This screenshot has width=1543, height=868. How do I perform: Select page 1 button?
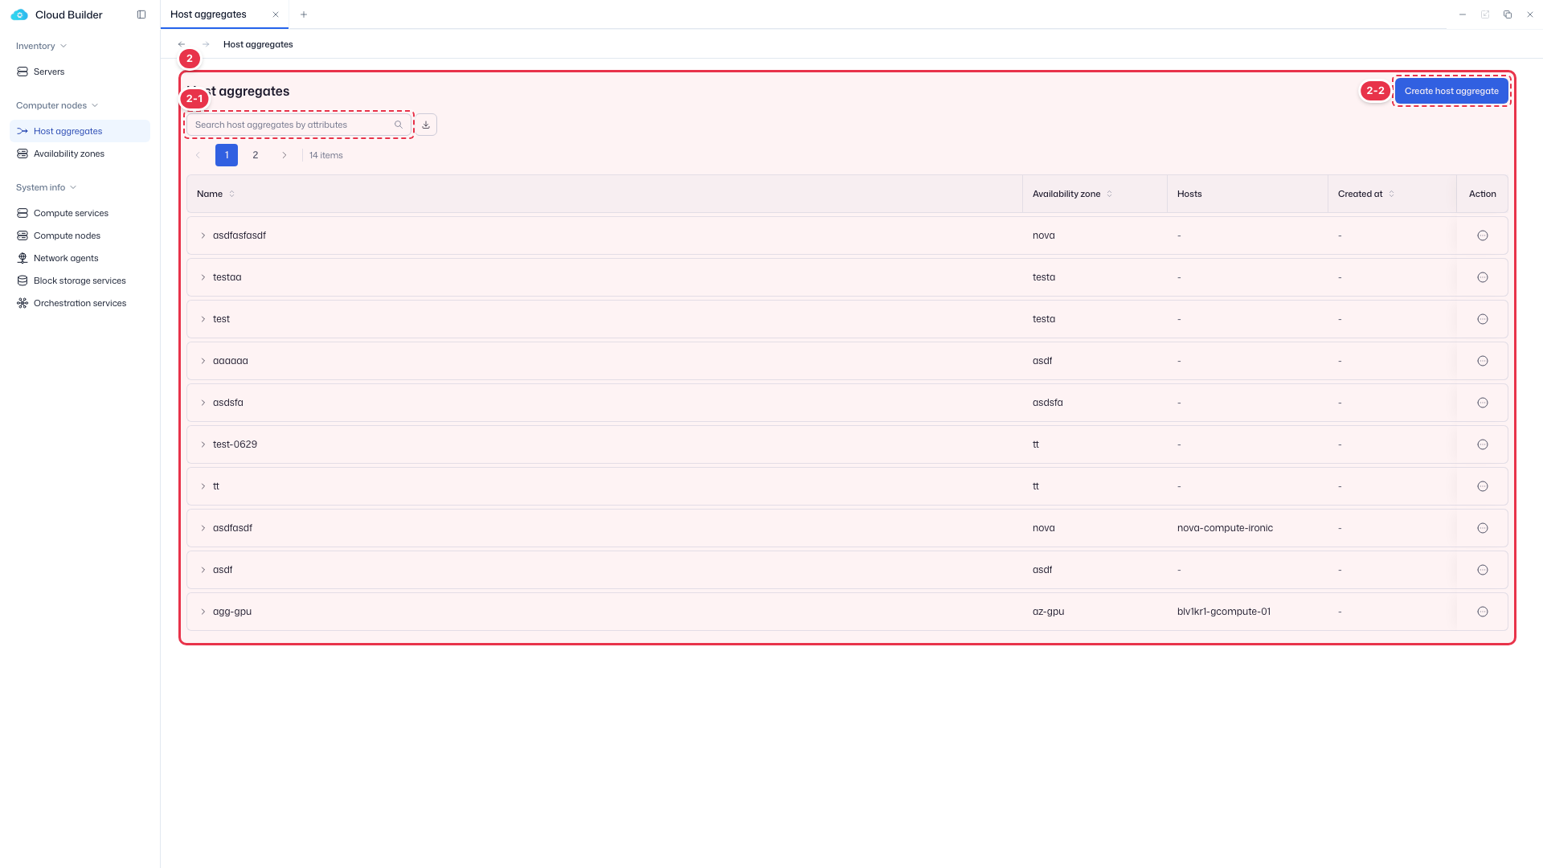click(x=227, y=155)
